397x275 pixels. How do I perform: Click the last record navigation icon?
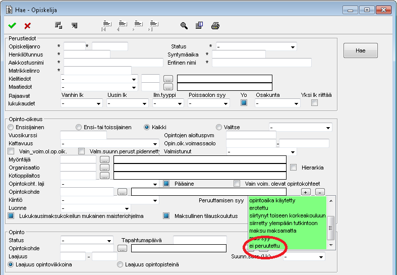click(153, 26)
